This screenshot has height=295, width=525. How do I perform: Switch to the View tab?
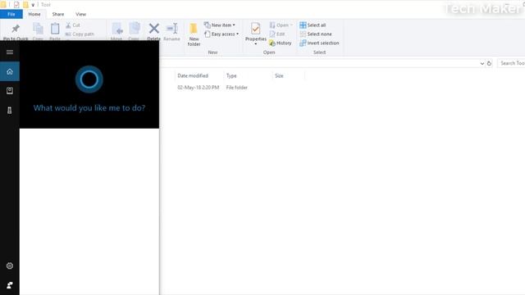[80, 14]
